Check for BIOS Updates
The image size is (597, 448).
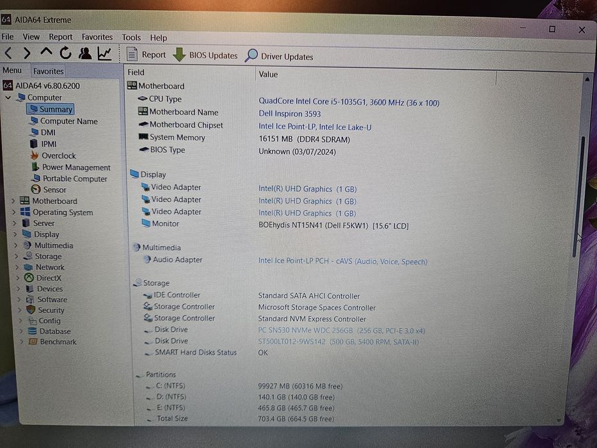(x=205, y=55)
